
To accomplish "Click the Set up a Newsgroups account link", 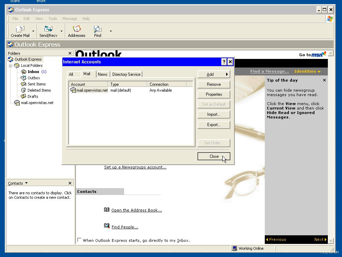I will point(135,167).
